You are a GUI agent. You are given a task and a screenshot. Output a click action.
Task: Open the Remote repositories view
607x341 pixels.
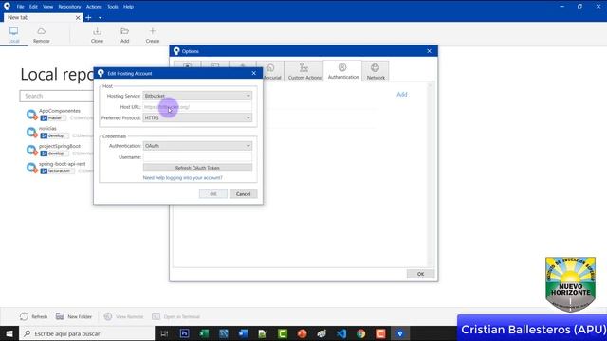[41, 35]
